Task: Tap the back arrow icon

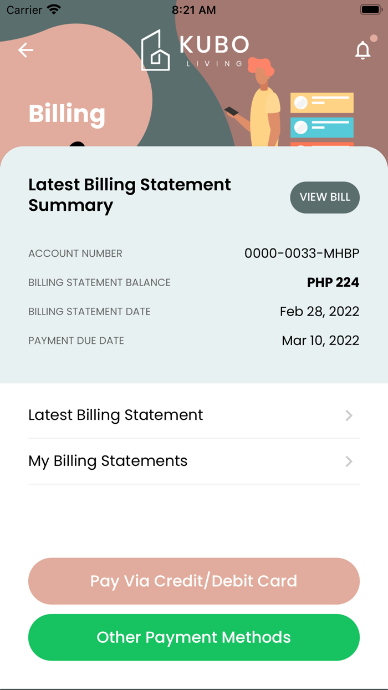Action: point(25,50)
